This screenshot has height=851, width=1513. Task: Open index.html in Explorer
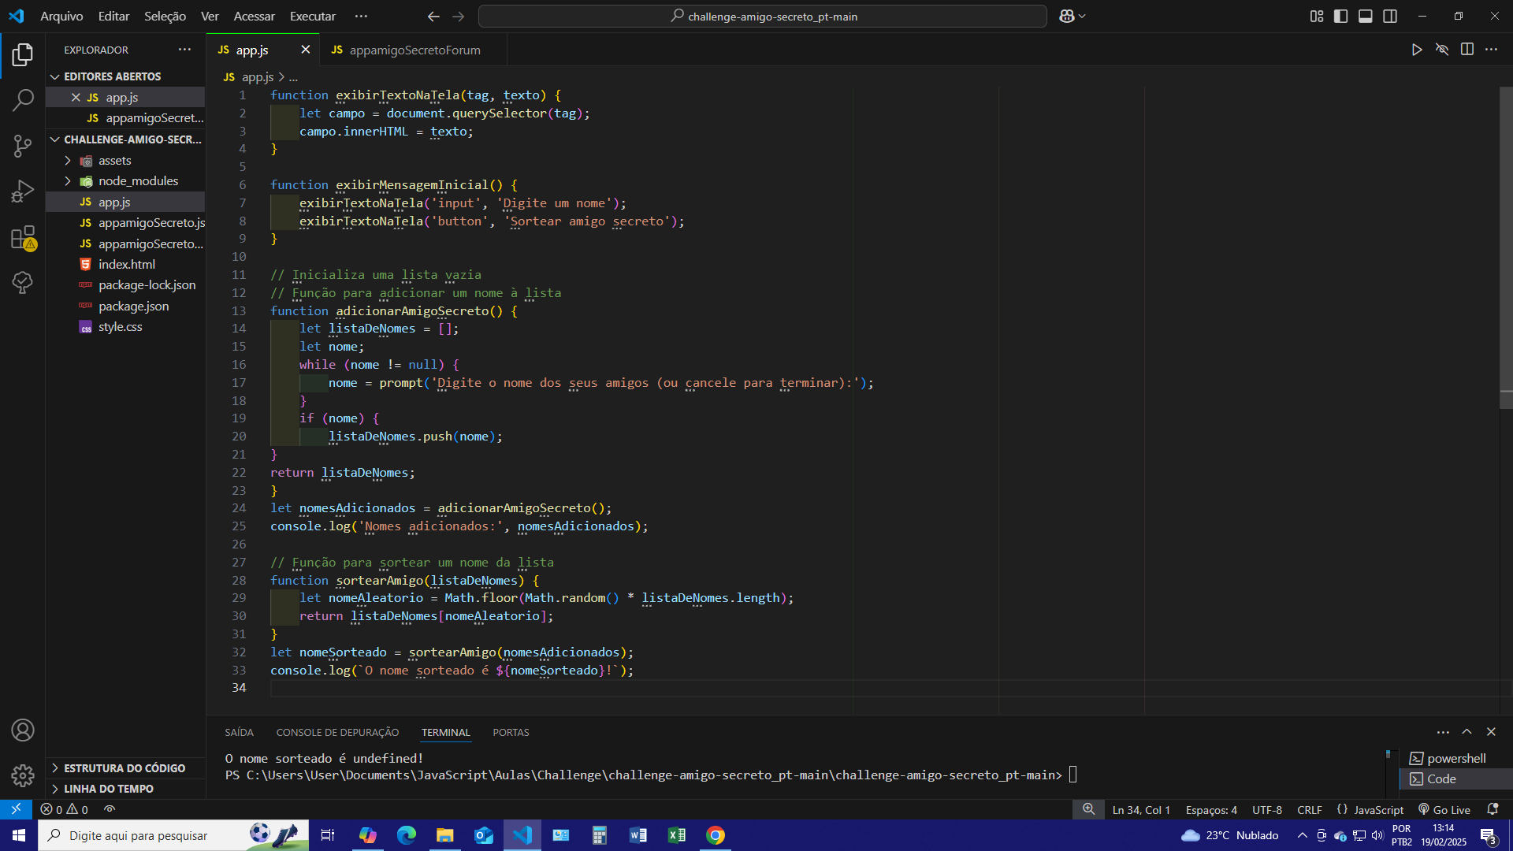click(126, 264)
